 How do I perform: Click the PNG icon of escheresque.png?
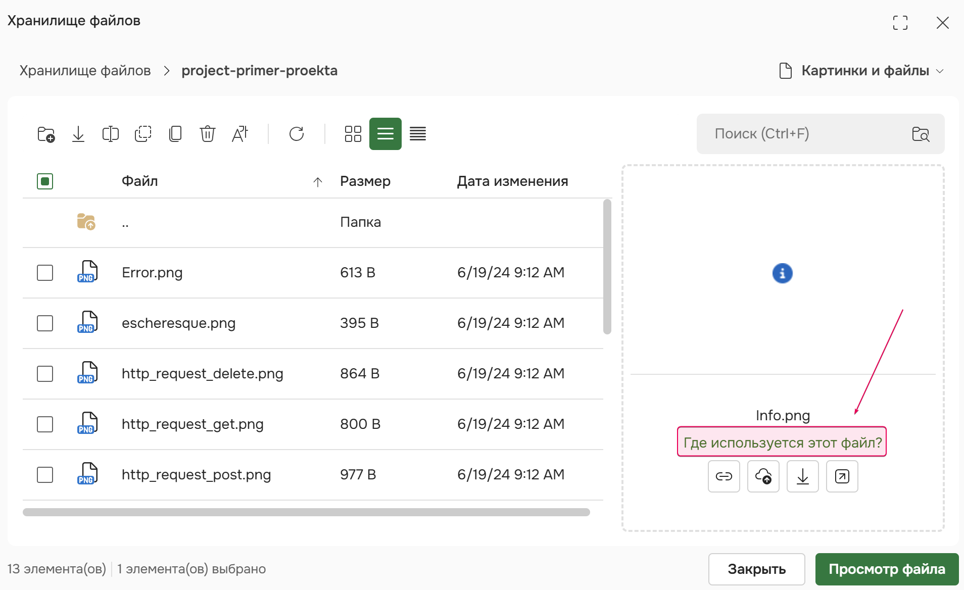[x=87, y=322]
